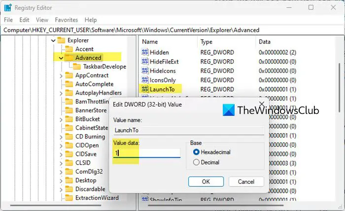Click the values pane vertical scrollbar thumb
Image resolution: width=345 pixels, height=211 pixels.
tap(339, 87)
